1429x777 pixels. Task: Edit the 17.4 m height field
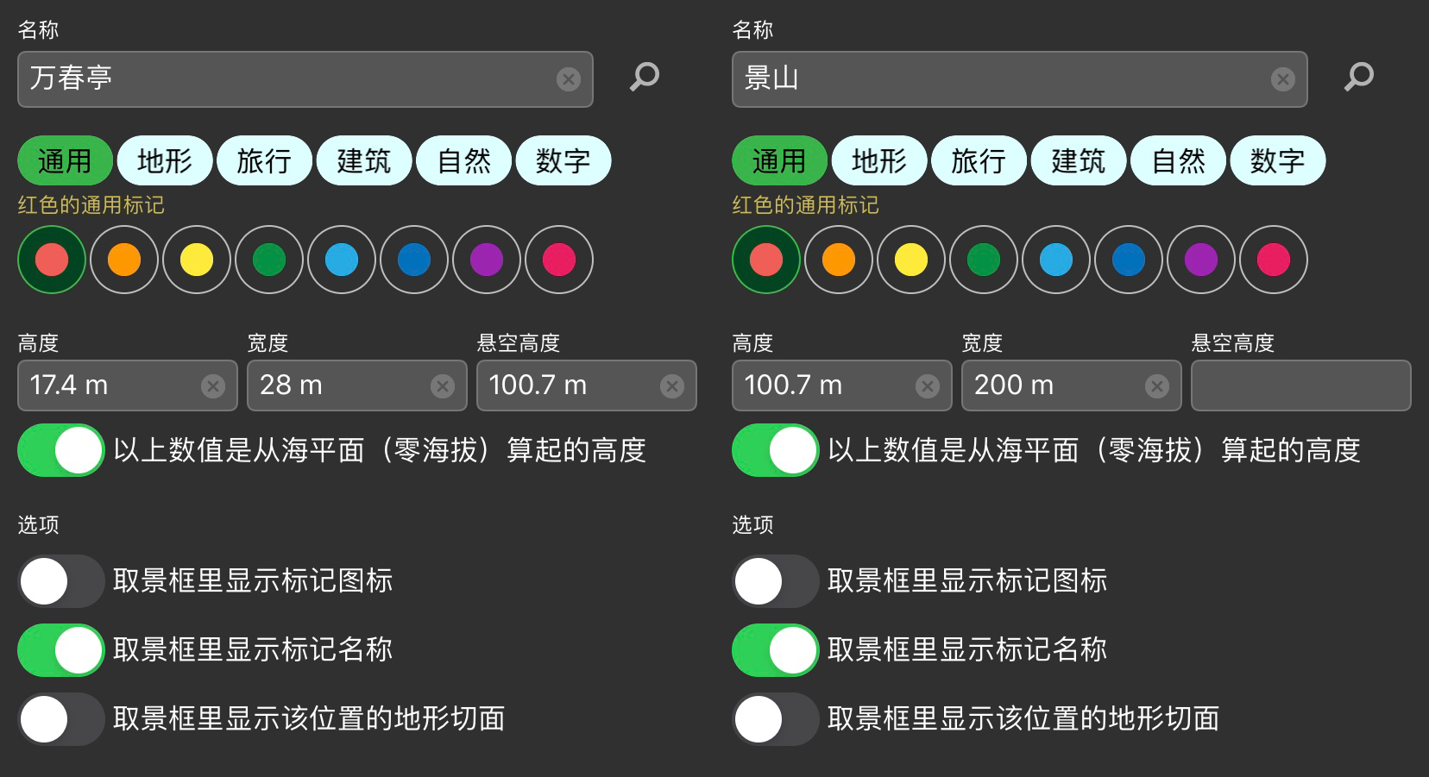tap(128, 385)
